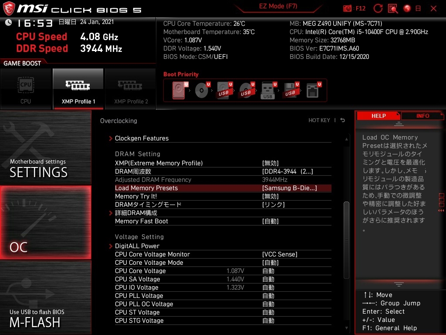Open Memory Try It! value dropdown

[270, 196]
